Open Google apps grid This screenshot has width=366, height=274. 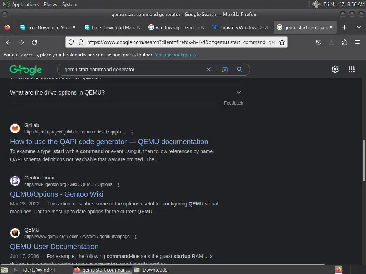click(352, 69)
